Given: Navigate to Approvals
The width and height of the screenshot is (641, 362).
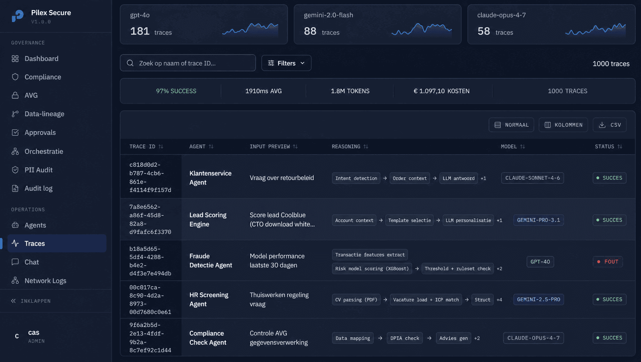Looking at the screenshot, I should pyautogui.click(x=57, y=132).
